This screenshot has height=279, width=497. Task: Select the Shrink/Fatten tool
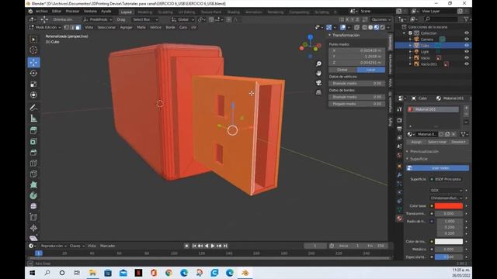pyautogui.click(x=33, y=228)
